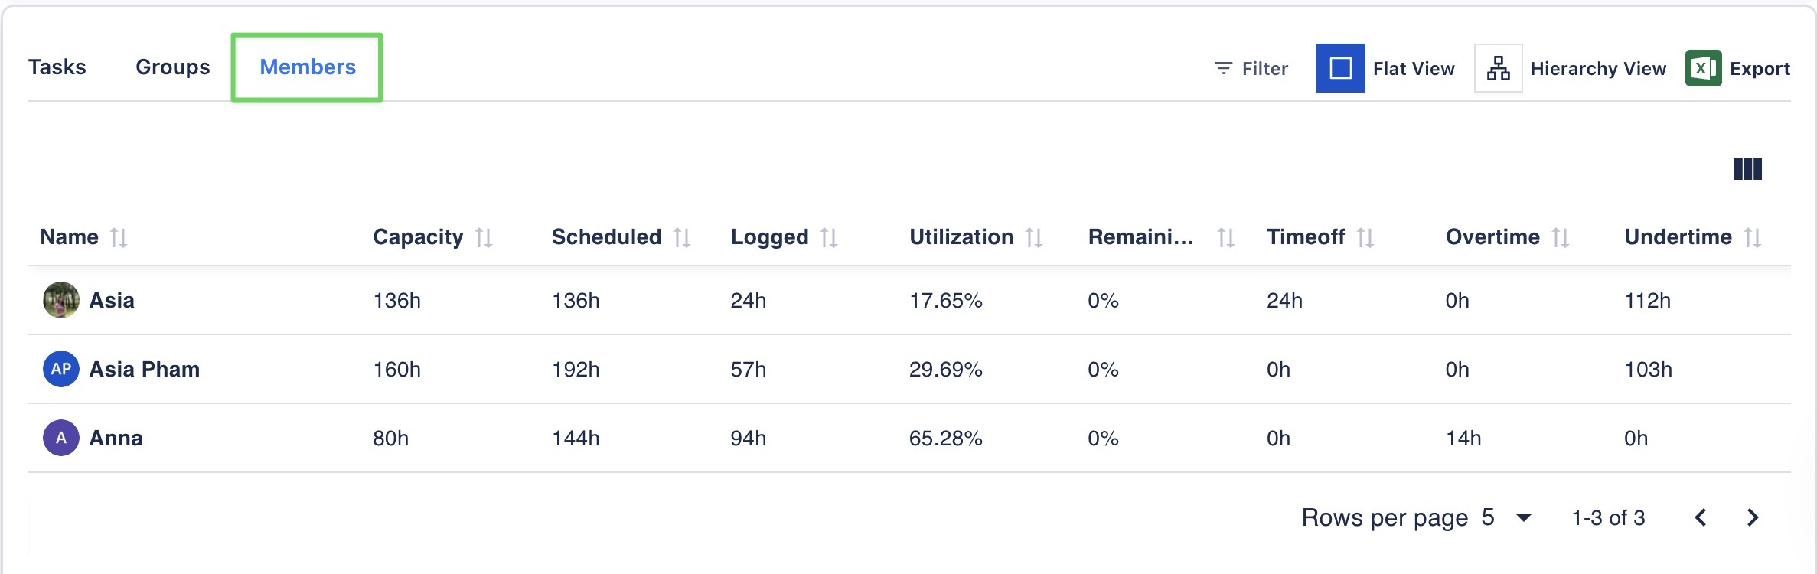Sort the Timeoff column
This screenshot has height=574, width=1817.
pos(1365,237)
